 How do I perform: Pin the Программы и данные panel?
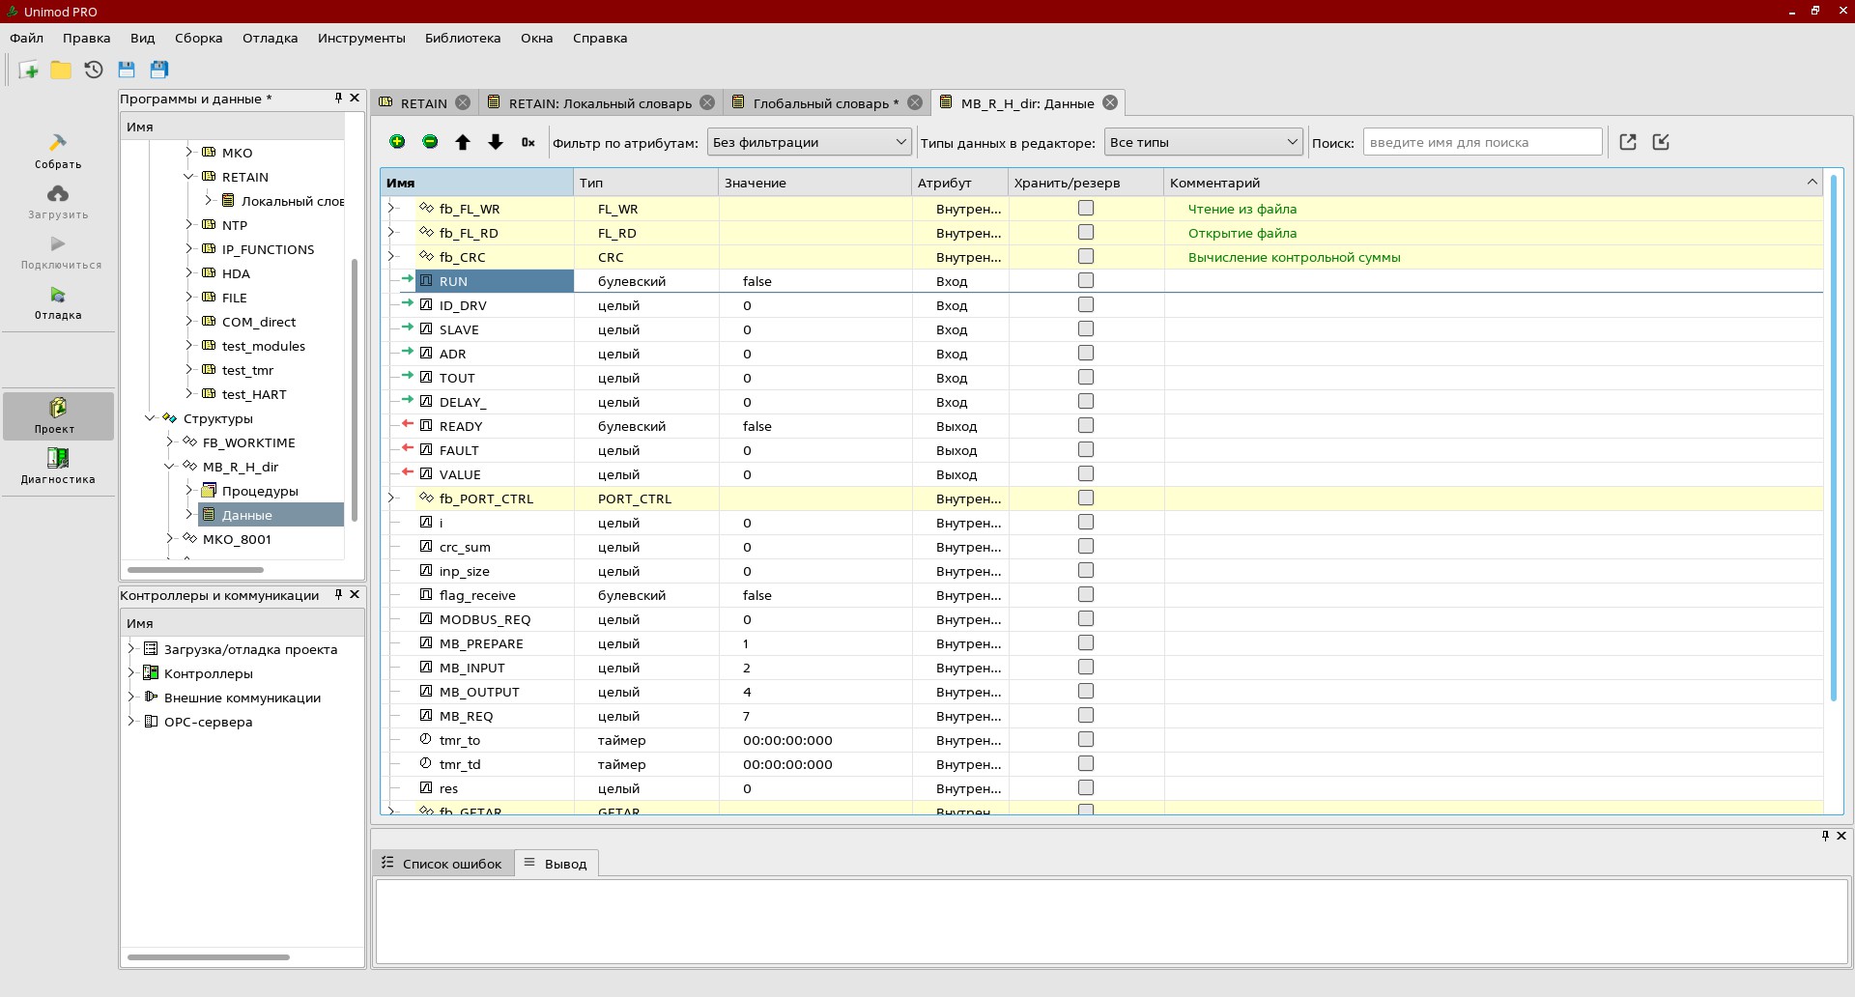coord(338,98)
